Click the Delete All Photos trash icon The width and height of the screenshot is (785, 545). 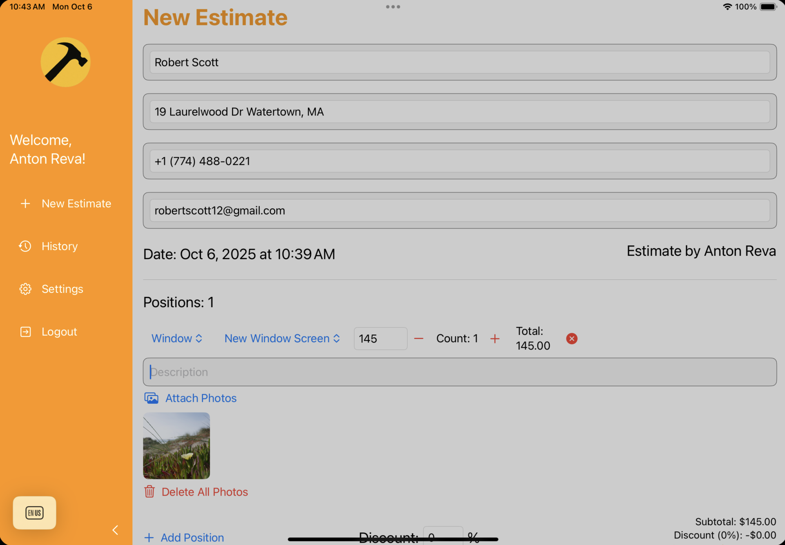click(149, 492)
